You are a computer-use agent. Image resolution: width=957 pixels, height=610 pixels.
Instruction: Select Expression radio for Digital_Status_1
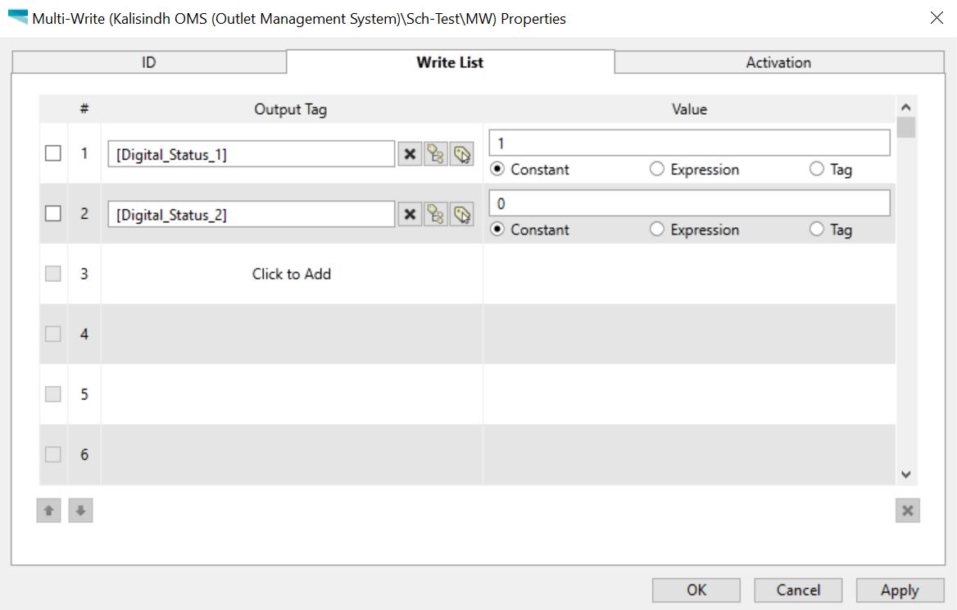(657, 170)
